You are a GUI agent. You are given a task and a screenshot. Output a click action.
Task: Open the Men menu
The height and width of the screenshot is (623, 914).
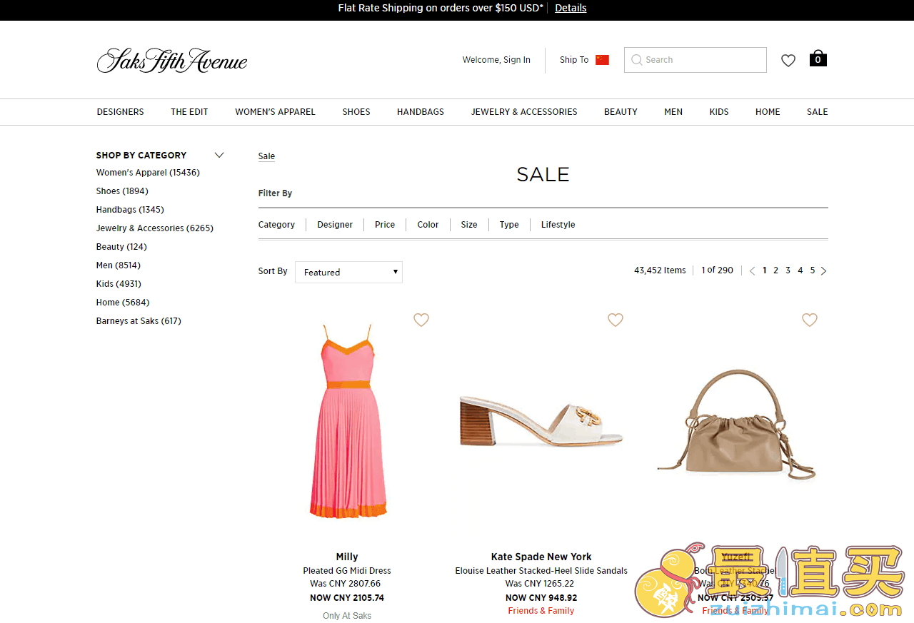[673, 112]
